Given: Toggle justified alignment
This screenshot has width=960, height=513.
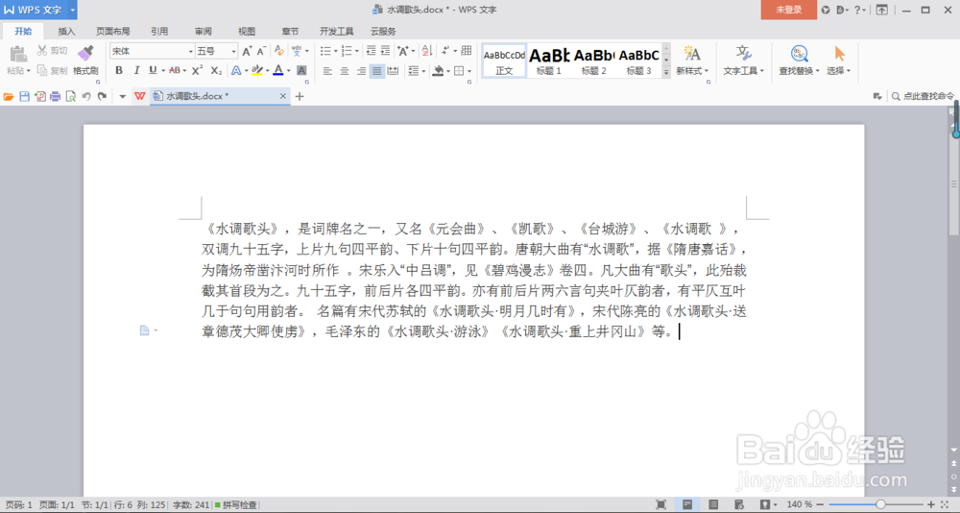Looking at the screenshot, I should (x=376, y=71).
